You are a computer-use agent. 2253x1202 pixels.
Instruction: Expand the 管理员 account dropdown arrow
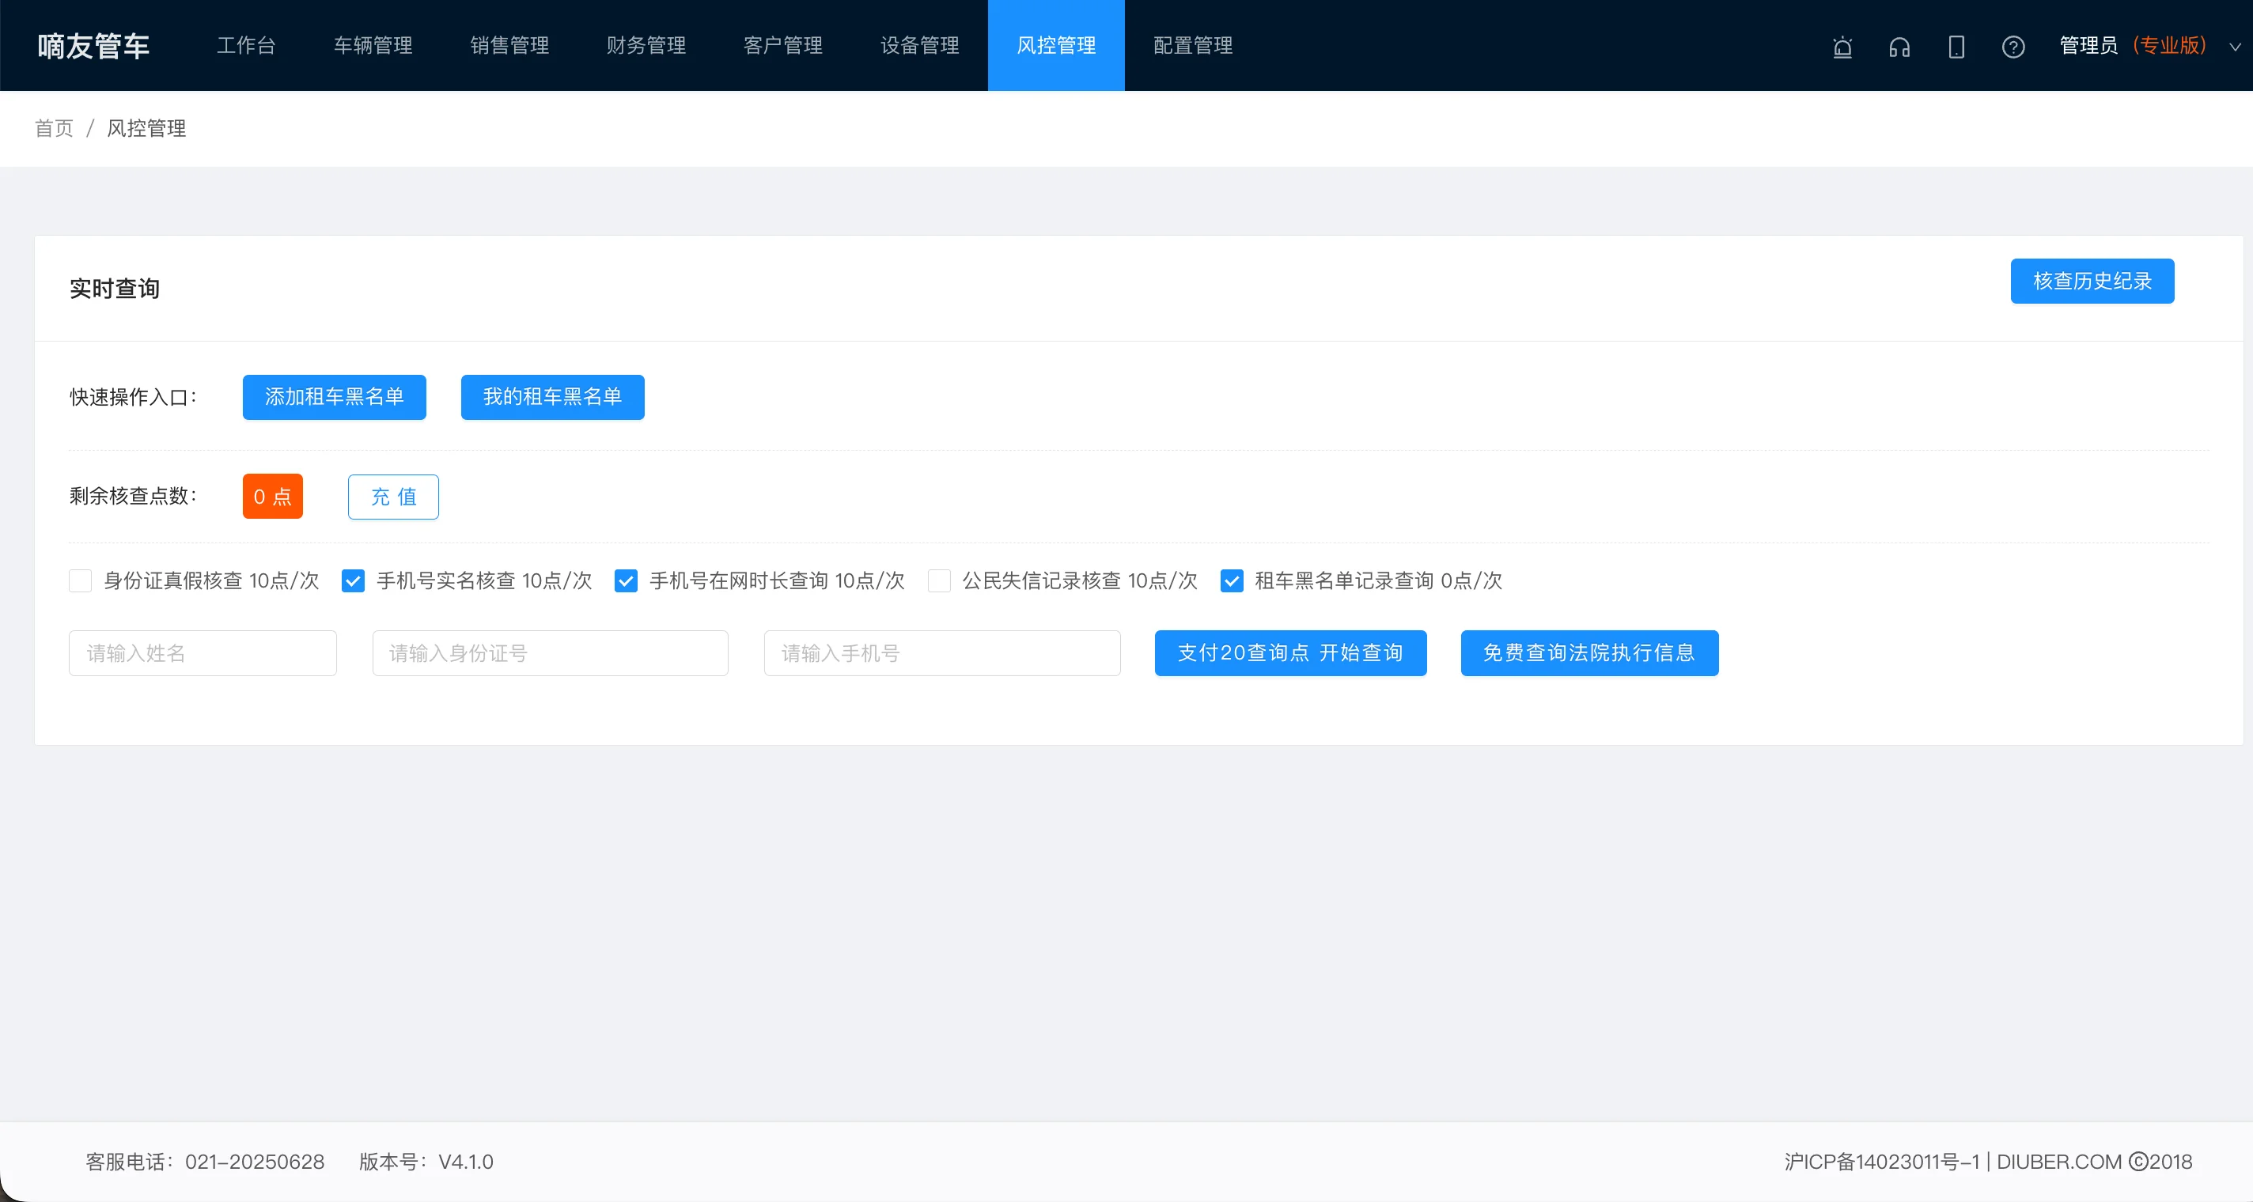click(x=2235, y=47)
